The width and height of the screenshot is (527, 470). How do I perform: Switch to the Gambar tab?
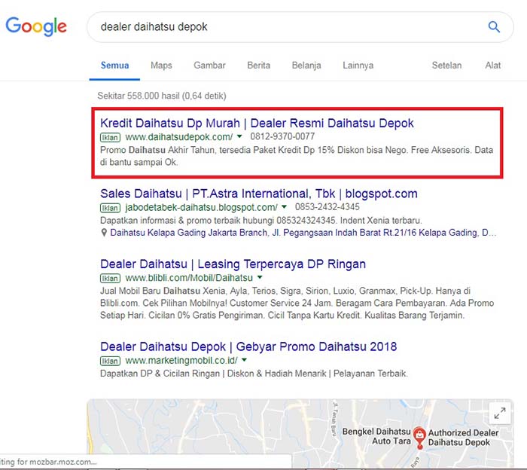coord(209,66)
